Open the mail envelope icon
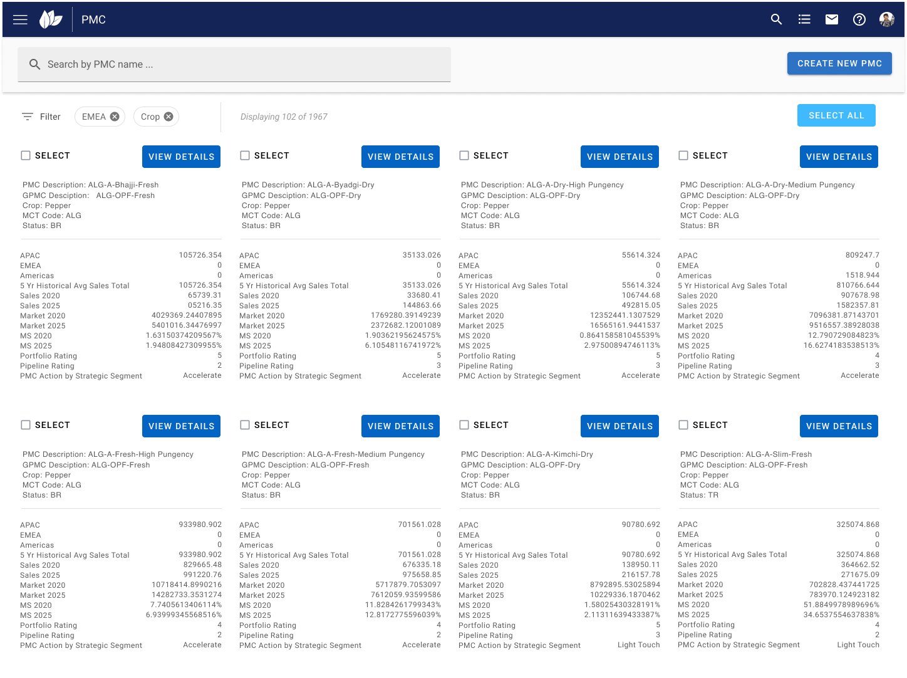 coord(832,19)
